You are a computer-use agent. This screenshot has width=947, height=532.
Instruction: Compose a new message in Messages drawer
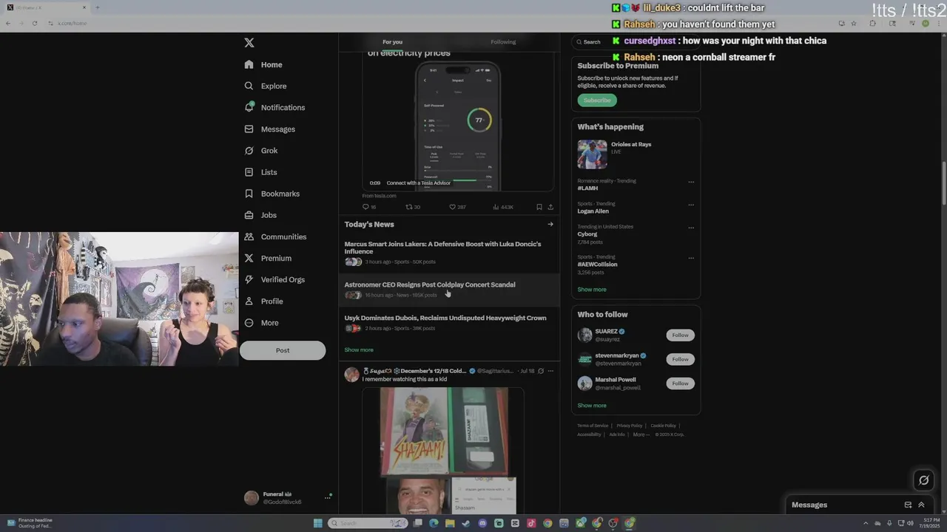coord(908,505)
